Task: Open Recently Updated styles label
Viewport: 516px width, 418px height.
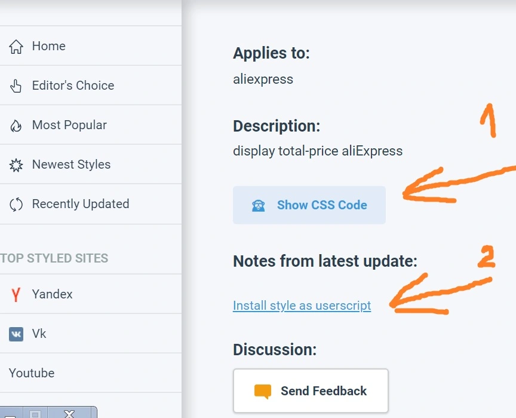Action: (81, 204)
